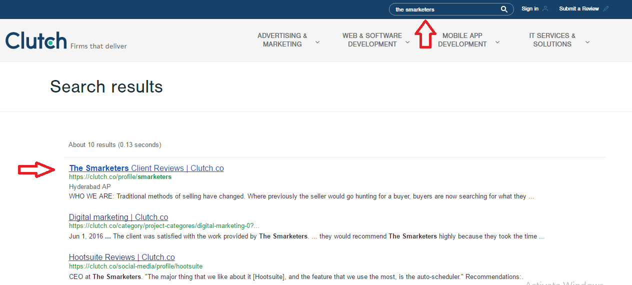
Task: Click the hootsuite profile URL text
Action: (135, 266)
